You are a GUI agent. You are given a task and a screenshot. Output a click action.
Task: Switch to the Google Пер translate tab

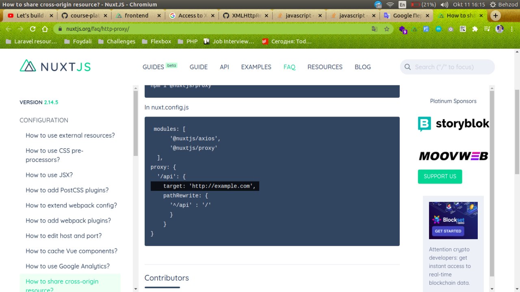coord(405,16)
